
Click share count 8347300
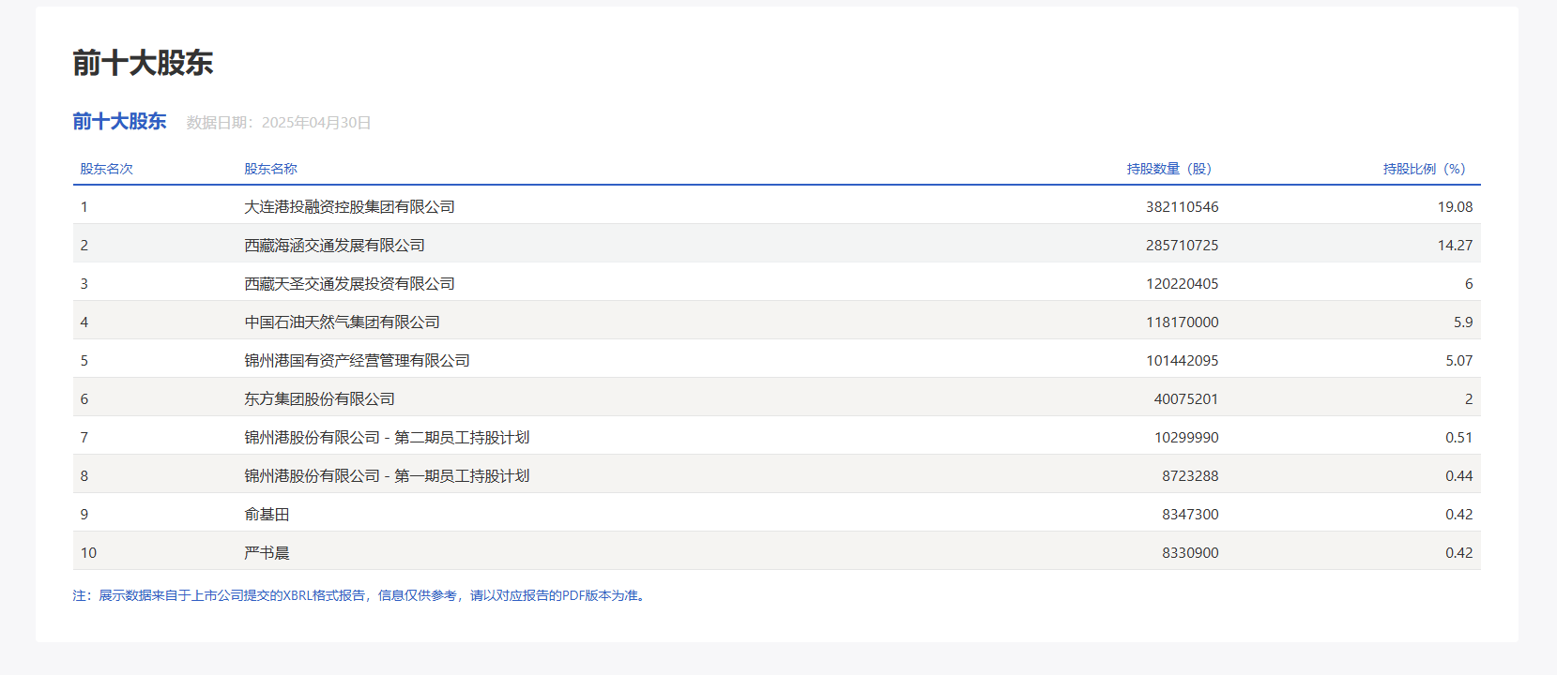click(x=1190, y=514)
